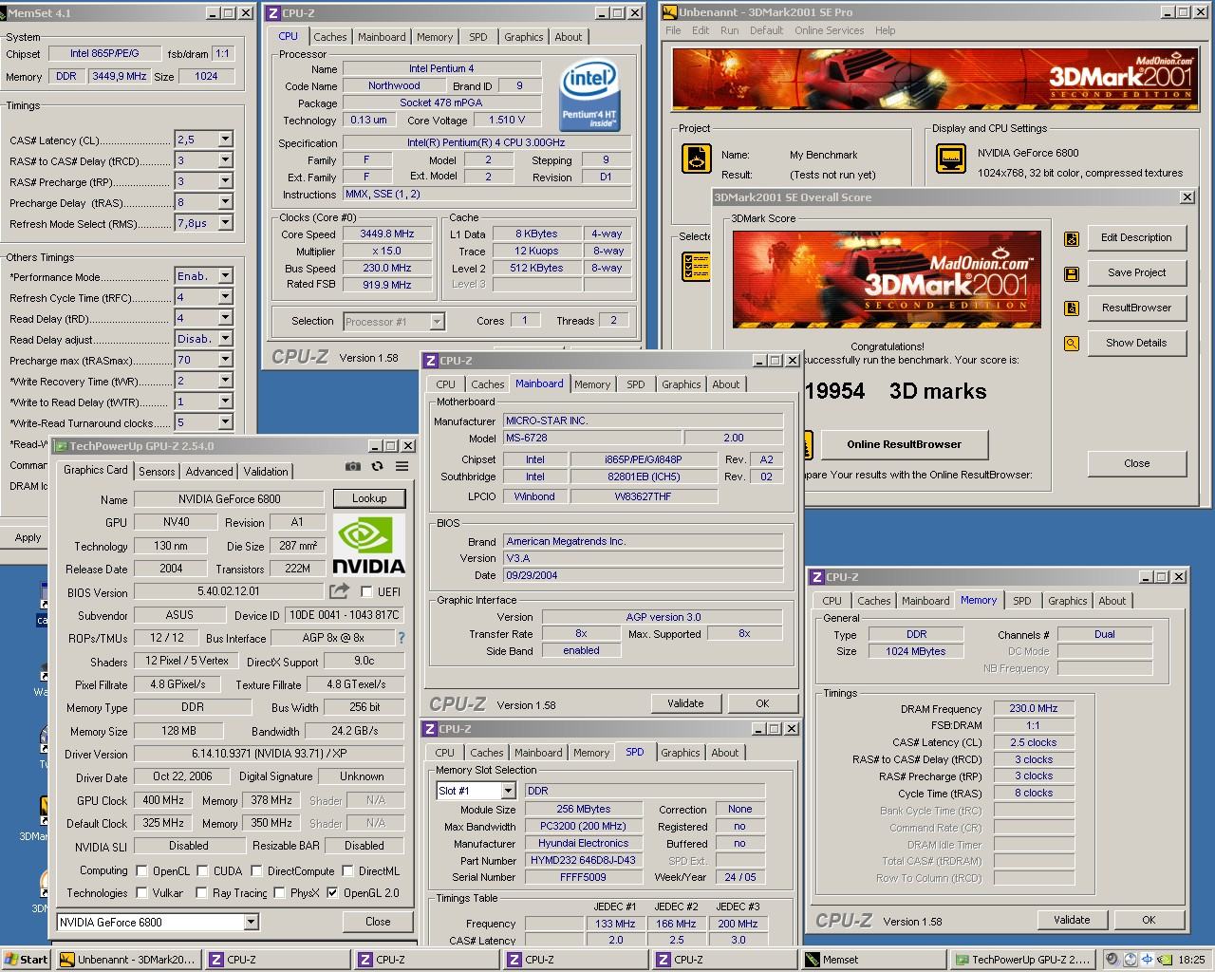Click the monitor icon in Display and CPU Settings
This screenshot has height=972, width=1215.
click(950, 159)
